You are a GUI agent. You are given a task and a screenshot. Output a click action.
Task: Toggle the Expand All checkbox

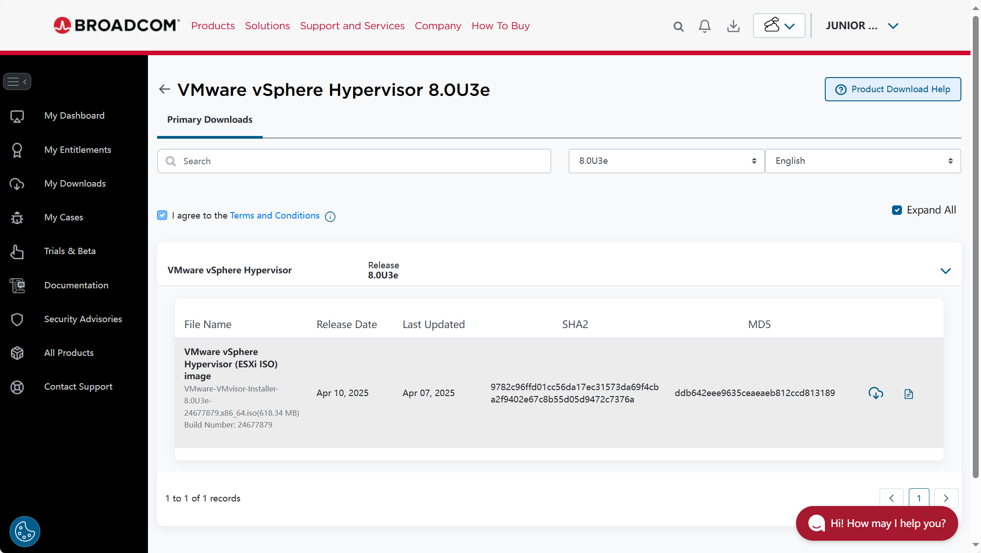[897, 210]
